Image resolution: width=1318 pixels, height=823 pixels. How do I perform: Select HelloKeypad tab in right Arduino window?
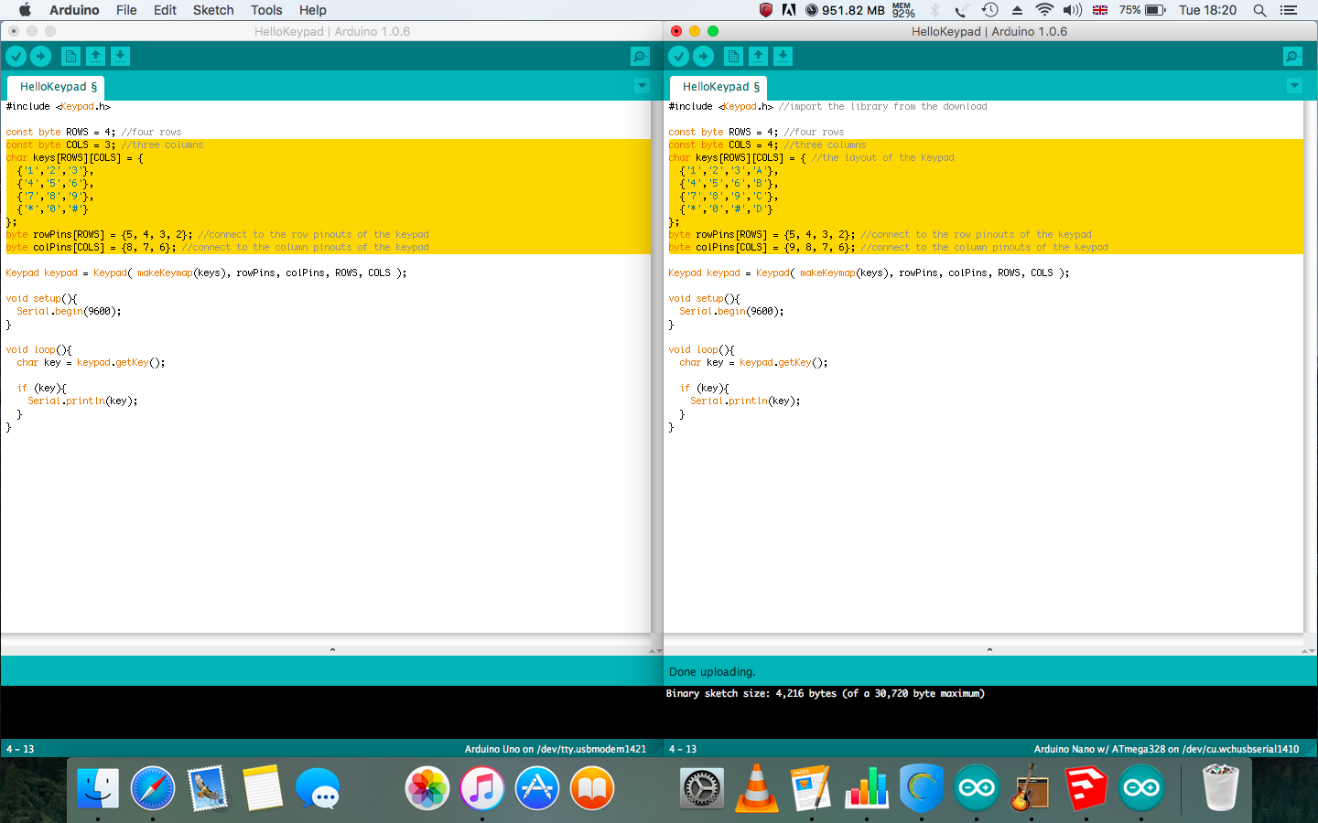pyautogui.click(x=718, y=88)
